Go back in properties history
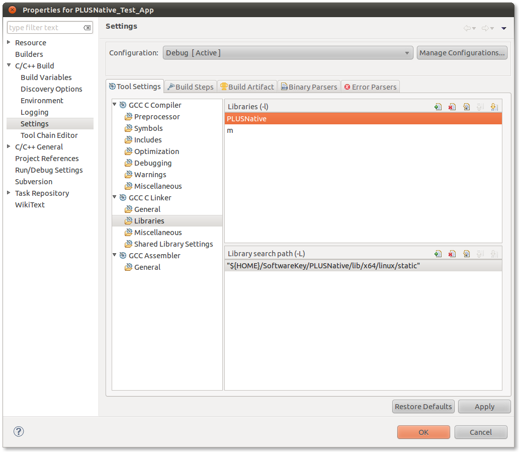519x452 pixels. pyautogui.click(x=467, y=28)
